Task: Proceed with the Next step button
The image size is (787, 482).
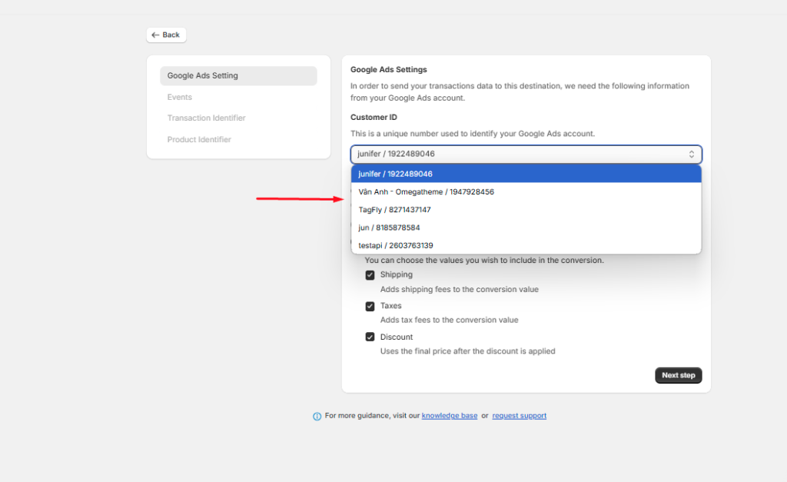Action: (679, 375)
